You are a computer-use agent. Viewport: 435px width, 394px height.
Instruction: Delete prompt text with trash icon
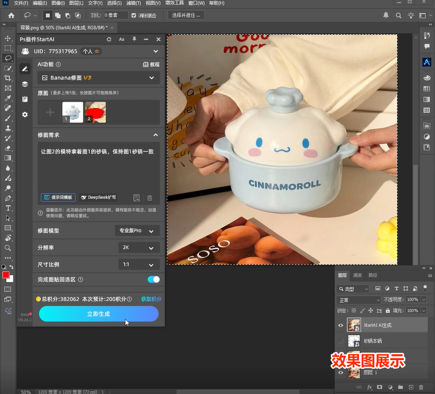click(150, 198)
